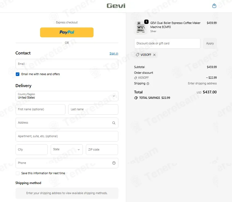Click the Subtotal $459.99 value

pyautogui.click(x=212, y=67)
